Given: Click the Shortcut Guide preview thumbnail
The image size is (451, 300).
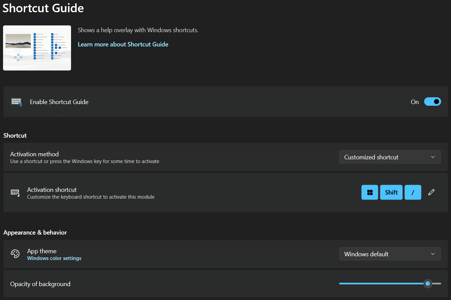Looking at the screenshot, I should [x=37, y=48].
